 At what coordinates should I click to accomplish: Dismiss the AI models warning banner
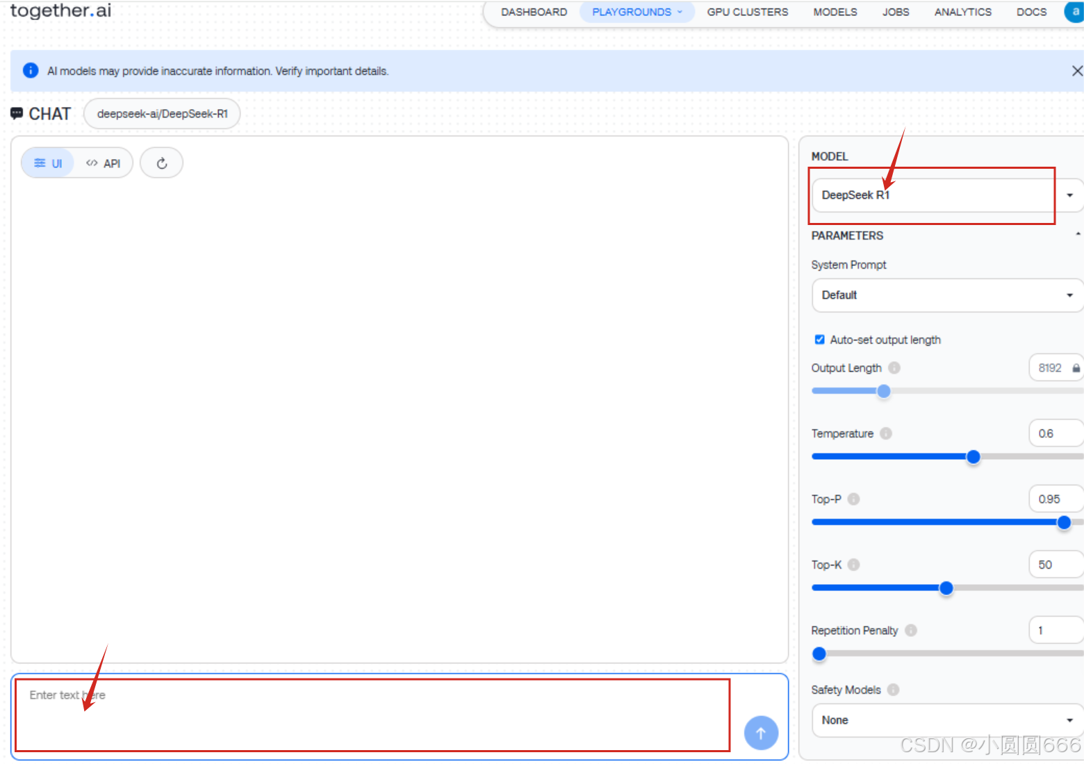1077,71
